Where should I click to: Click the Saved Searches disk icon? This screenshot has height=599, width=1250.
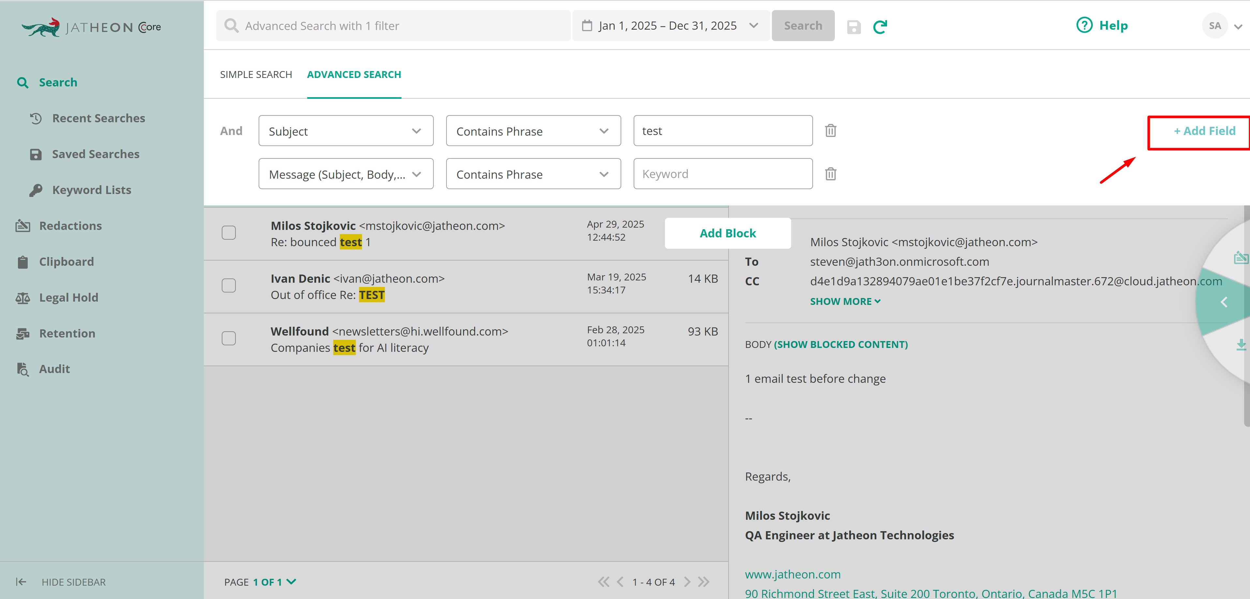36,154
